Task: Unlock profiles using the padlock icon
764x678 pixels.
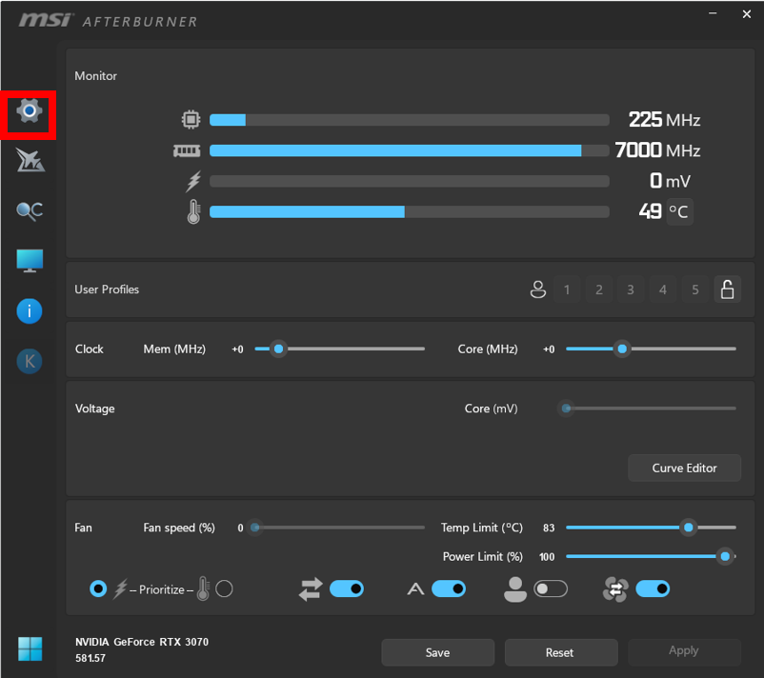Action: pyautogui.click(x=727, y=289)
